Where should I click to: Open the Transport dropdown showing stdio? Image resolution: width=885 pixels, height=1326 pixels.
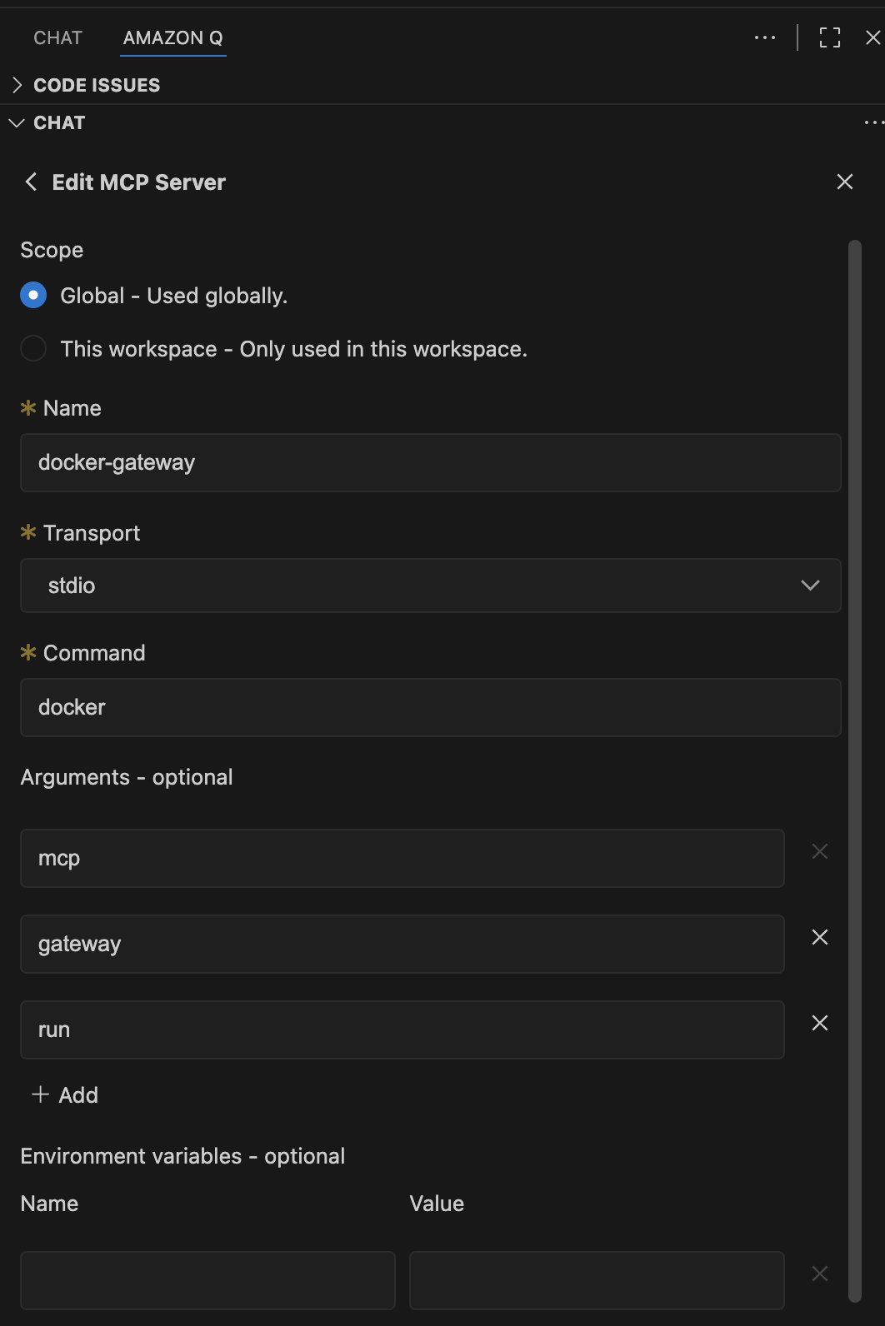430,586
